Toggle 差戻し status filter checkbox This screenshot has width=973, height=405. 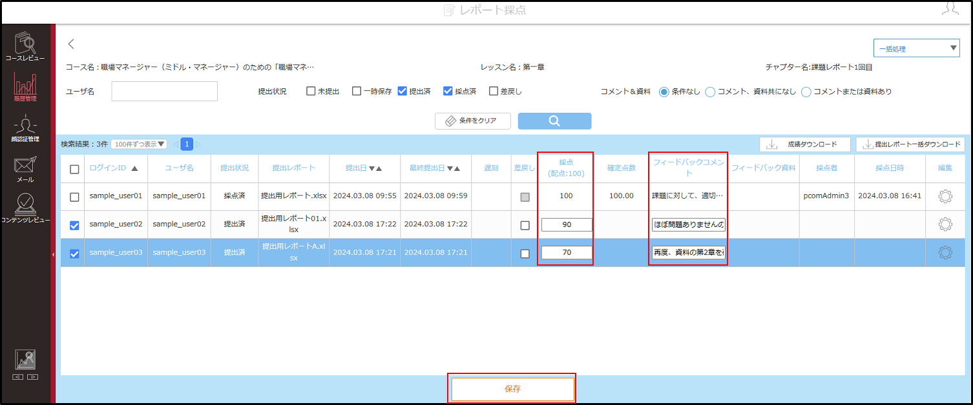click(494, 91)
